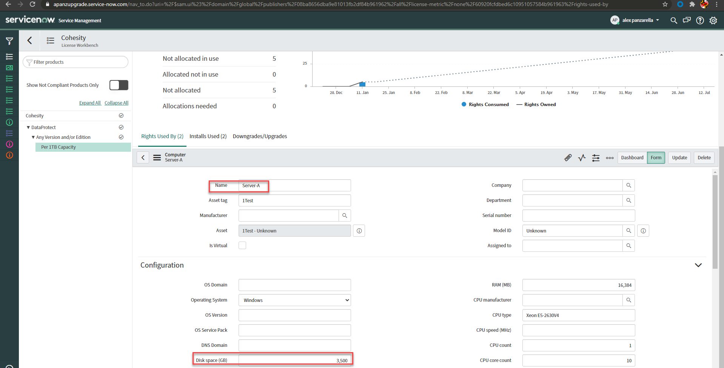The width and height of the screenshot is (724, 368).
Task: Select the Cohesity publisher row
Action: click(75, 116)
